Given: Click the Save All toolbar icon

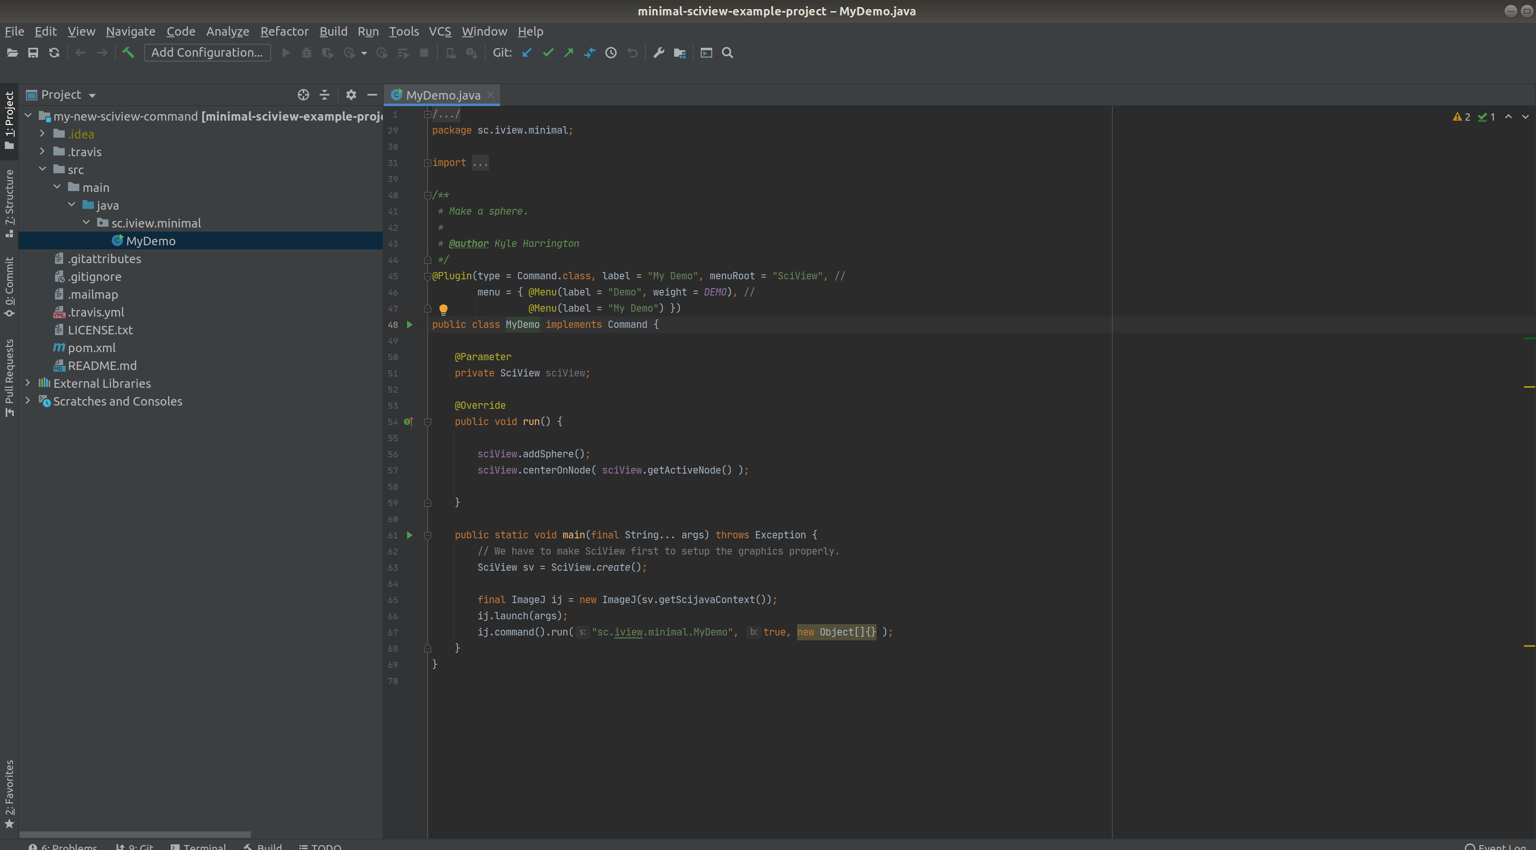Looking at the screenshot, I should 34,53.
